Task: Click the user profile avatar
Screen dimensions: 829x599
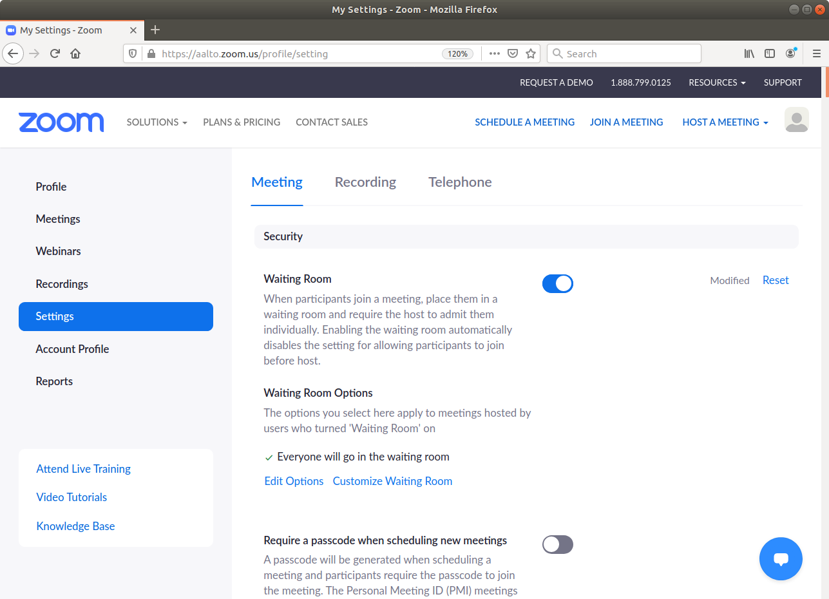Action: coord(796,120)
